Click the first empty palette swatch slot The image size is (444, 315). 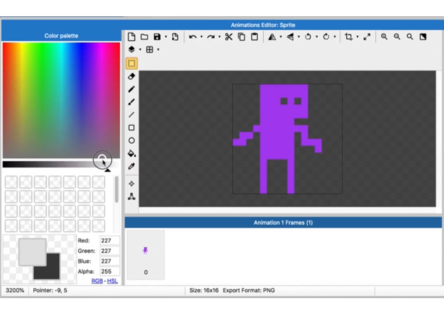click(x=11, y=182)
